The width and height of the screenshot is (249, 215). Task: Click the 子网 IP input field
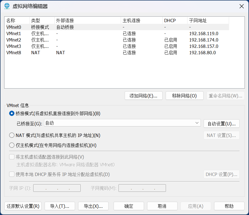pyautogui.click(x=57, y=188)
